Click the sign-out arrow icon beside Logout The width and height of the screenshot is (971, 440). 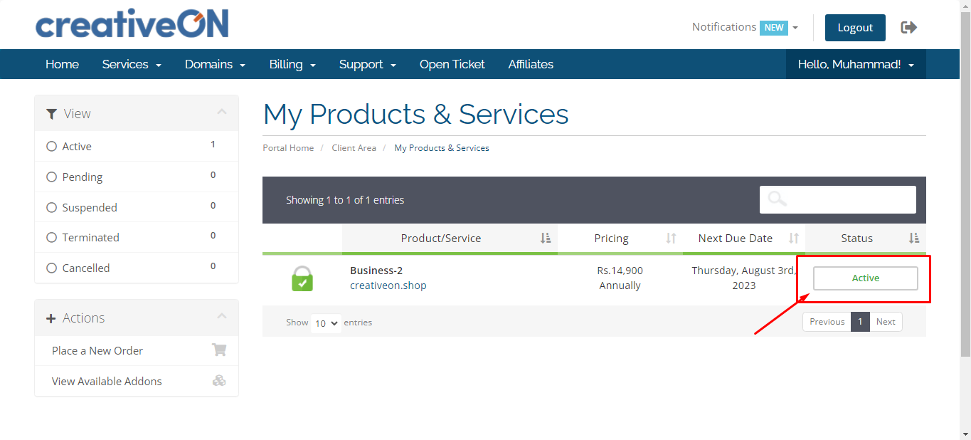(x=908, y=27)
